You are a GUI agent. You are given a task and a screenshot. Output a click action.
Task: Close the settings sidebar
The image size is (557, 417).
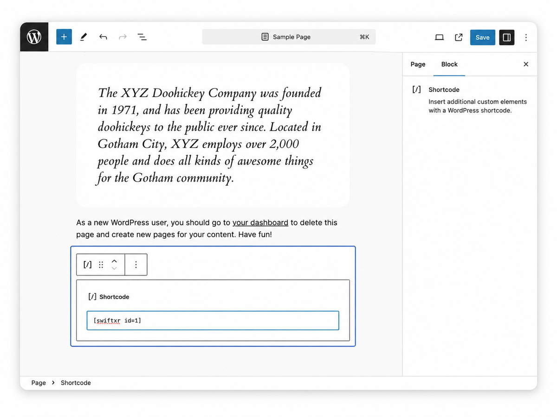click(x=526, y=64)
